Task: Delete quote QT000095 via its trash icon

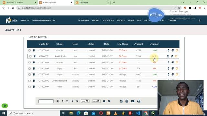Action: pos(34,74)
